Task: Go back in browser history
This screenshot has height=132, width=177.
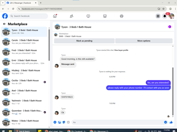Action: click(3, 9)
